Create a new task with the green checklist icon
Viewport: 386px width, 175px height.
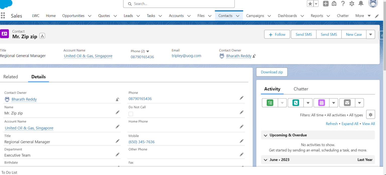pyautogui.click(x=270, y=103)
